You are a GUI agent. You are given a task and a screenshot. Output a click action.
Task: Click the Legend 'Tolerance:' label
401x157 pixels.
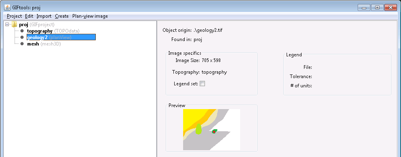(x=301, y=76)
